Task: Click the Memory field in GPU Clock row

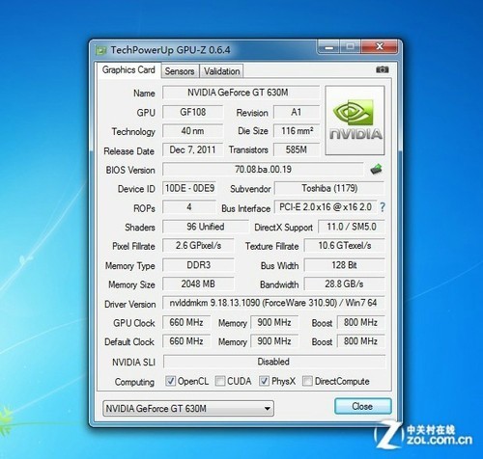Action: pyautogui.click(x=274, y=322)
